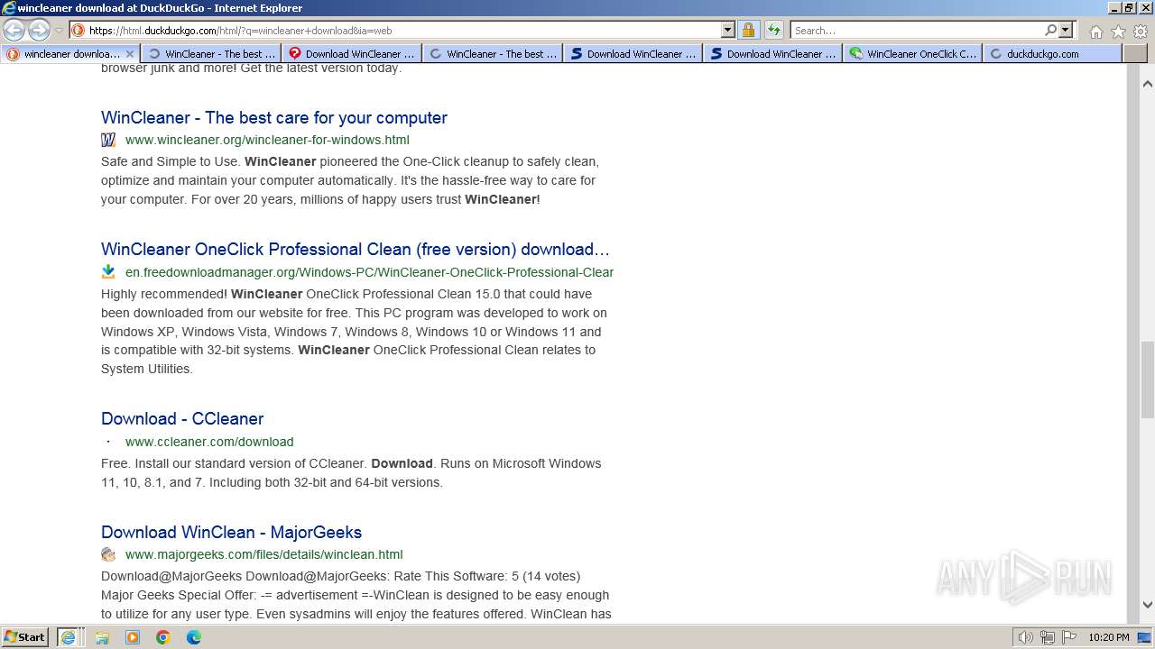The image size is (1155, 649).
Task: Open the security lock report icon
Action: pos(748,31)
